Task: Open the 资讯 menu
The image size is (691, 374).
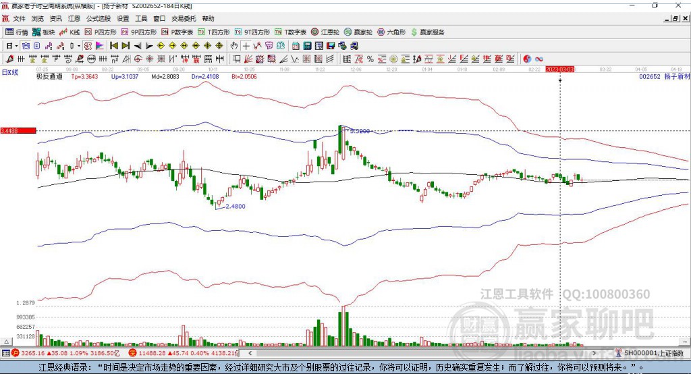Action: [55, 18]
